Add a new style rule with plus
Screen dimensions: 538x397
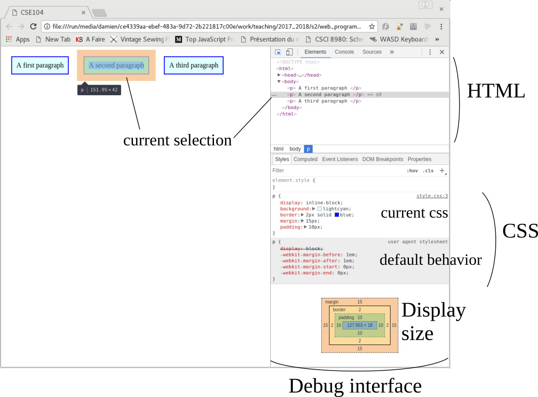click(x=442, y=171)
